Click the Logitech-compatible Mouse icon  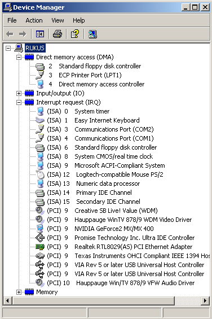click(x=41, y=174)
